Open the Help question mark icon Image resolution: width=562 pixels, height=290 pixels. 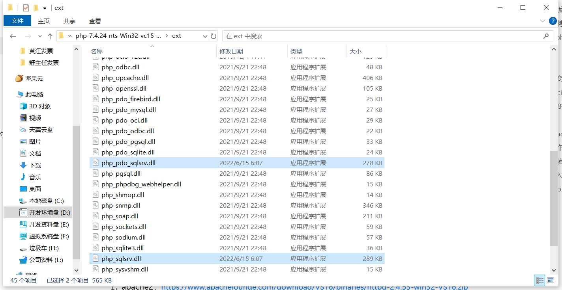553,21
